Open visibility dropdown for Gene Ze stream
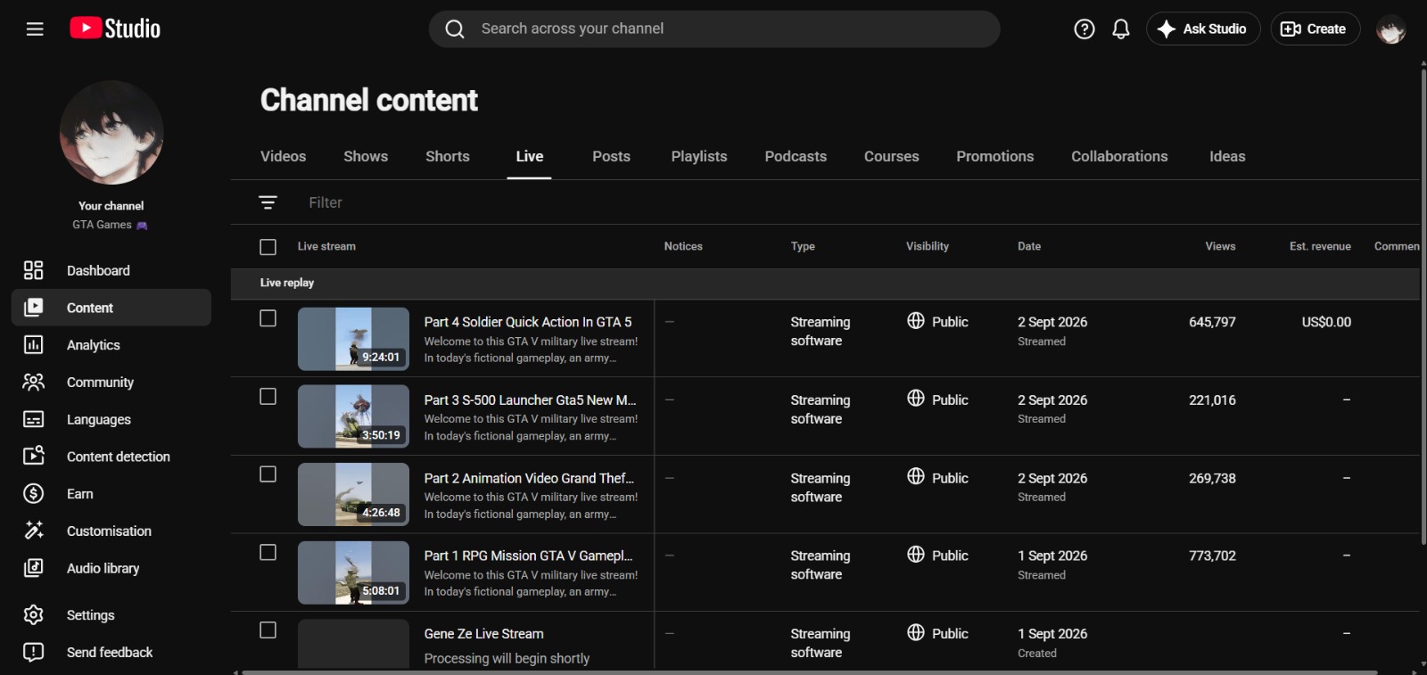 click(x=937, y=633)
